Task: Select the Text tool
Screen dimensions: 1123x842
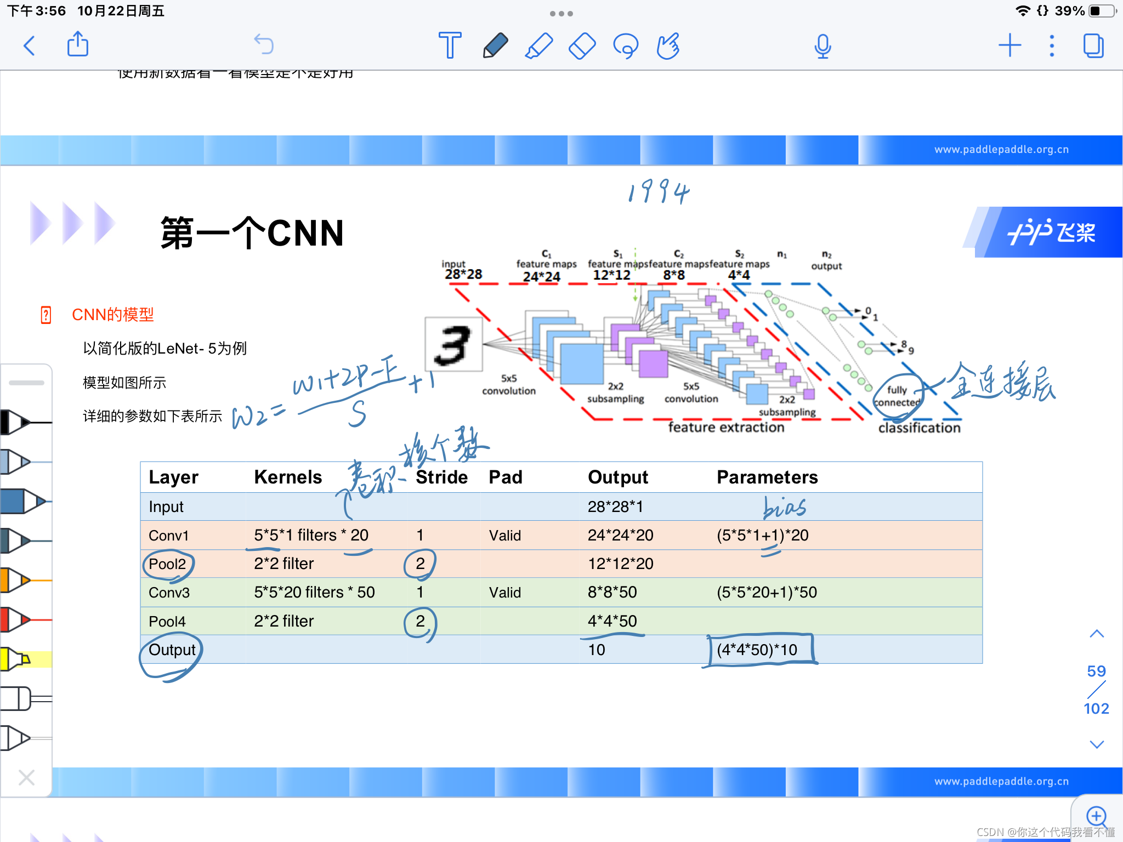Action: pos(450,45)
